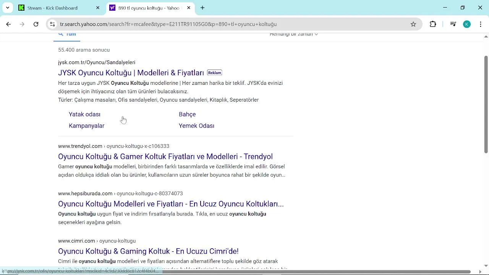Open media controls icon

tap(453, 24)
